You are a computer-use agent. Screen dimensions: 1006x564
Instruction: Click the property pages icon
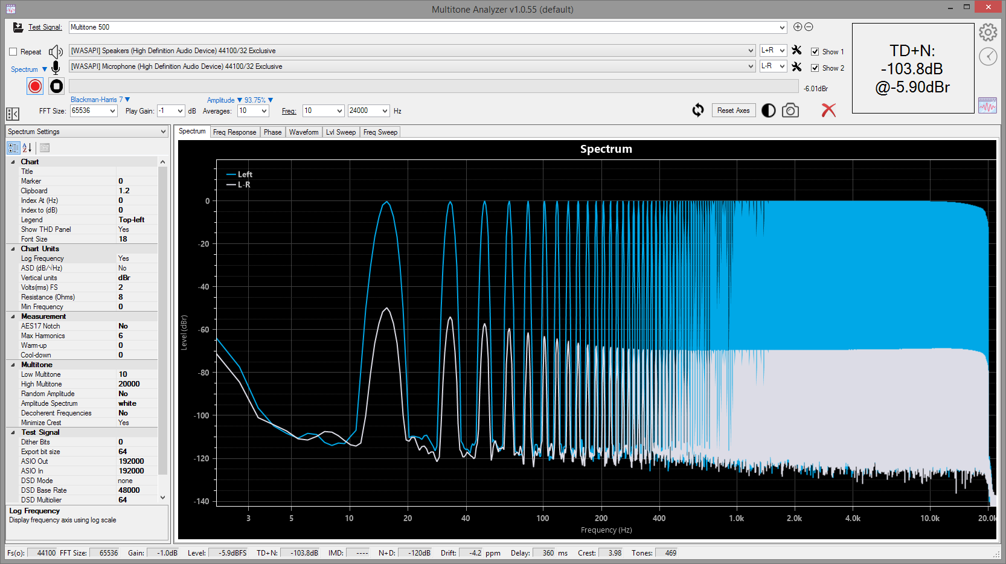tap(45, 147)
